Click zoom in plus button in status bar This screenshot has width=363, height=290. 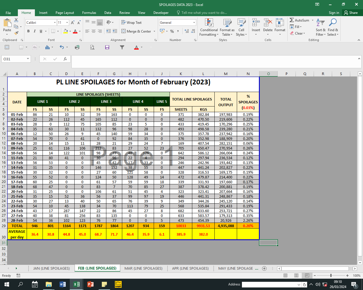click(x=347, y=276)
